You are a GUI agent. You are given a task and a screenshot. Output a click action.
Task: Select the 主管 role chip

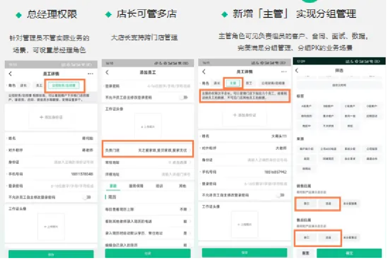coord(232,82)
